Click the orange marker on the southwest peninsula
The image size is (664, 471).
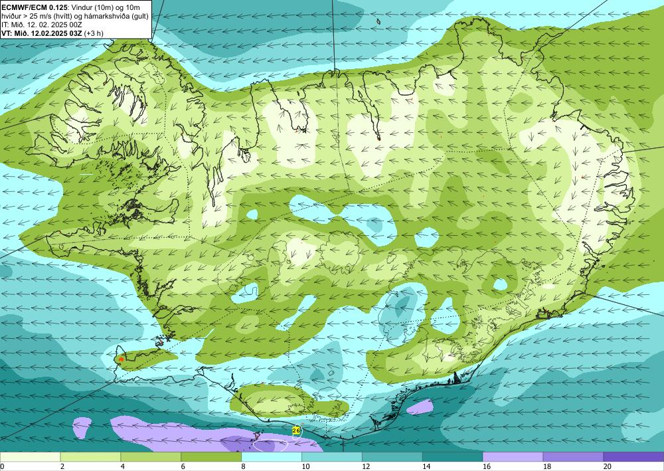click(122, 359)
